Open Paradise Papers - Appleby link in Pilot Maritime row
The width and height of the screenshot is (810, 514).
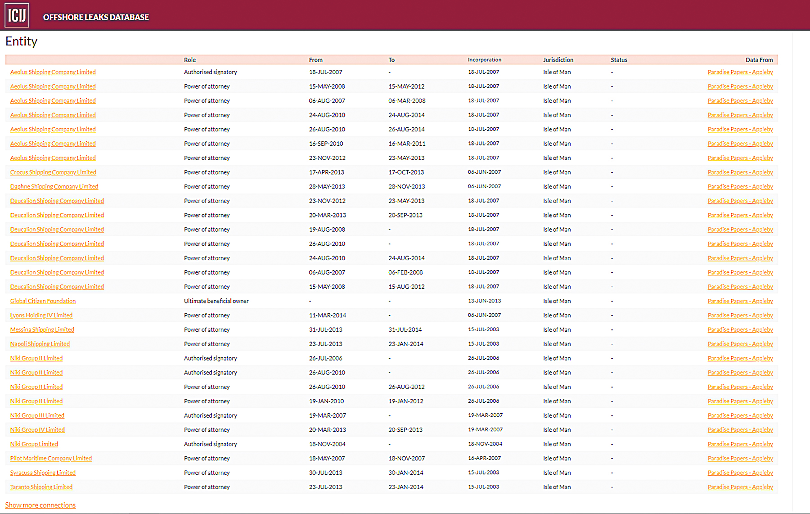740,459
